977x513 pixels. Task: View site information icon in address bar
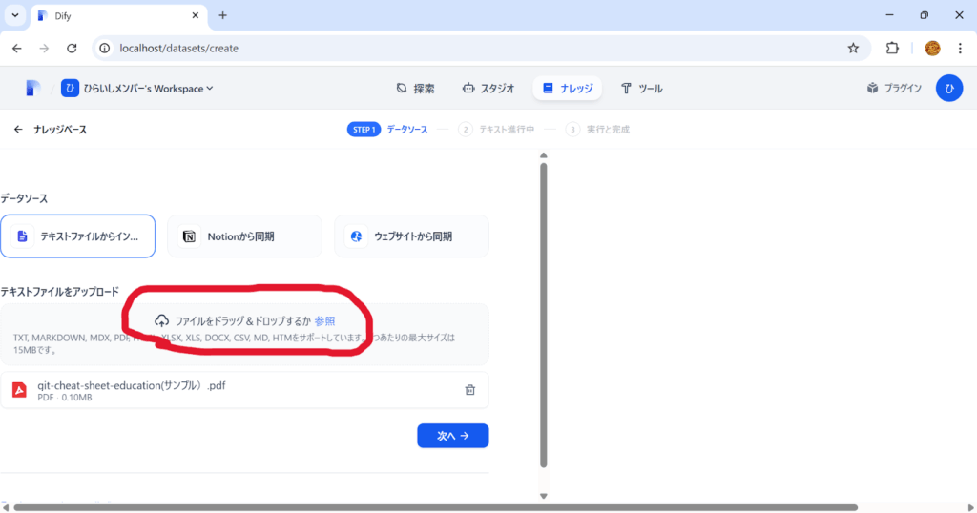pyautogui.click(x=105, y=48)
